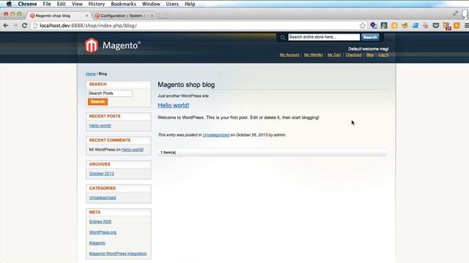Click the blue store Search button

pyautogui.click(x=370, y=37)
